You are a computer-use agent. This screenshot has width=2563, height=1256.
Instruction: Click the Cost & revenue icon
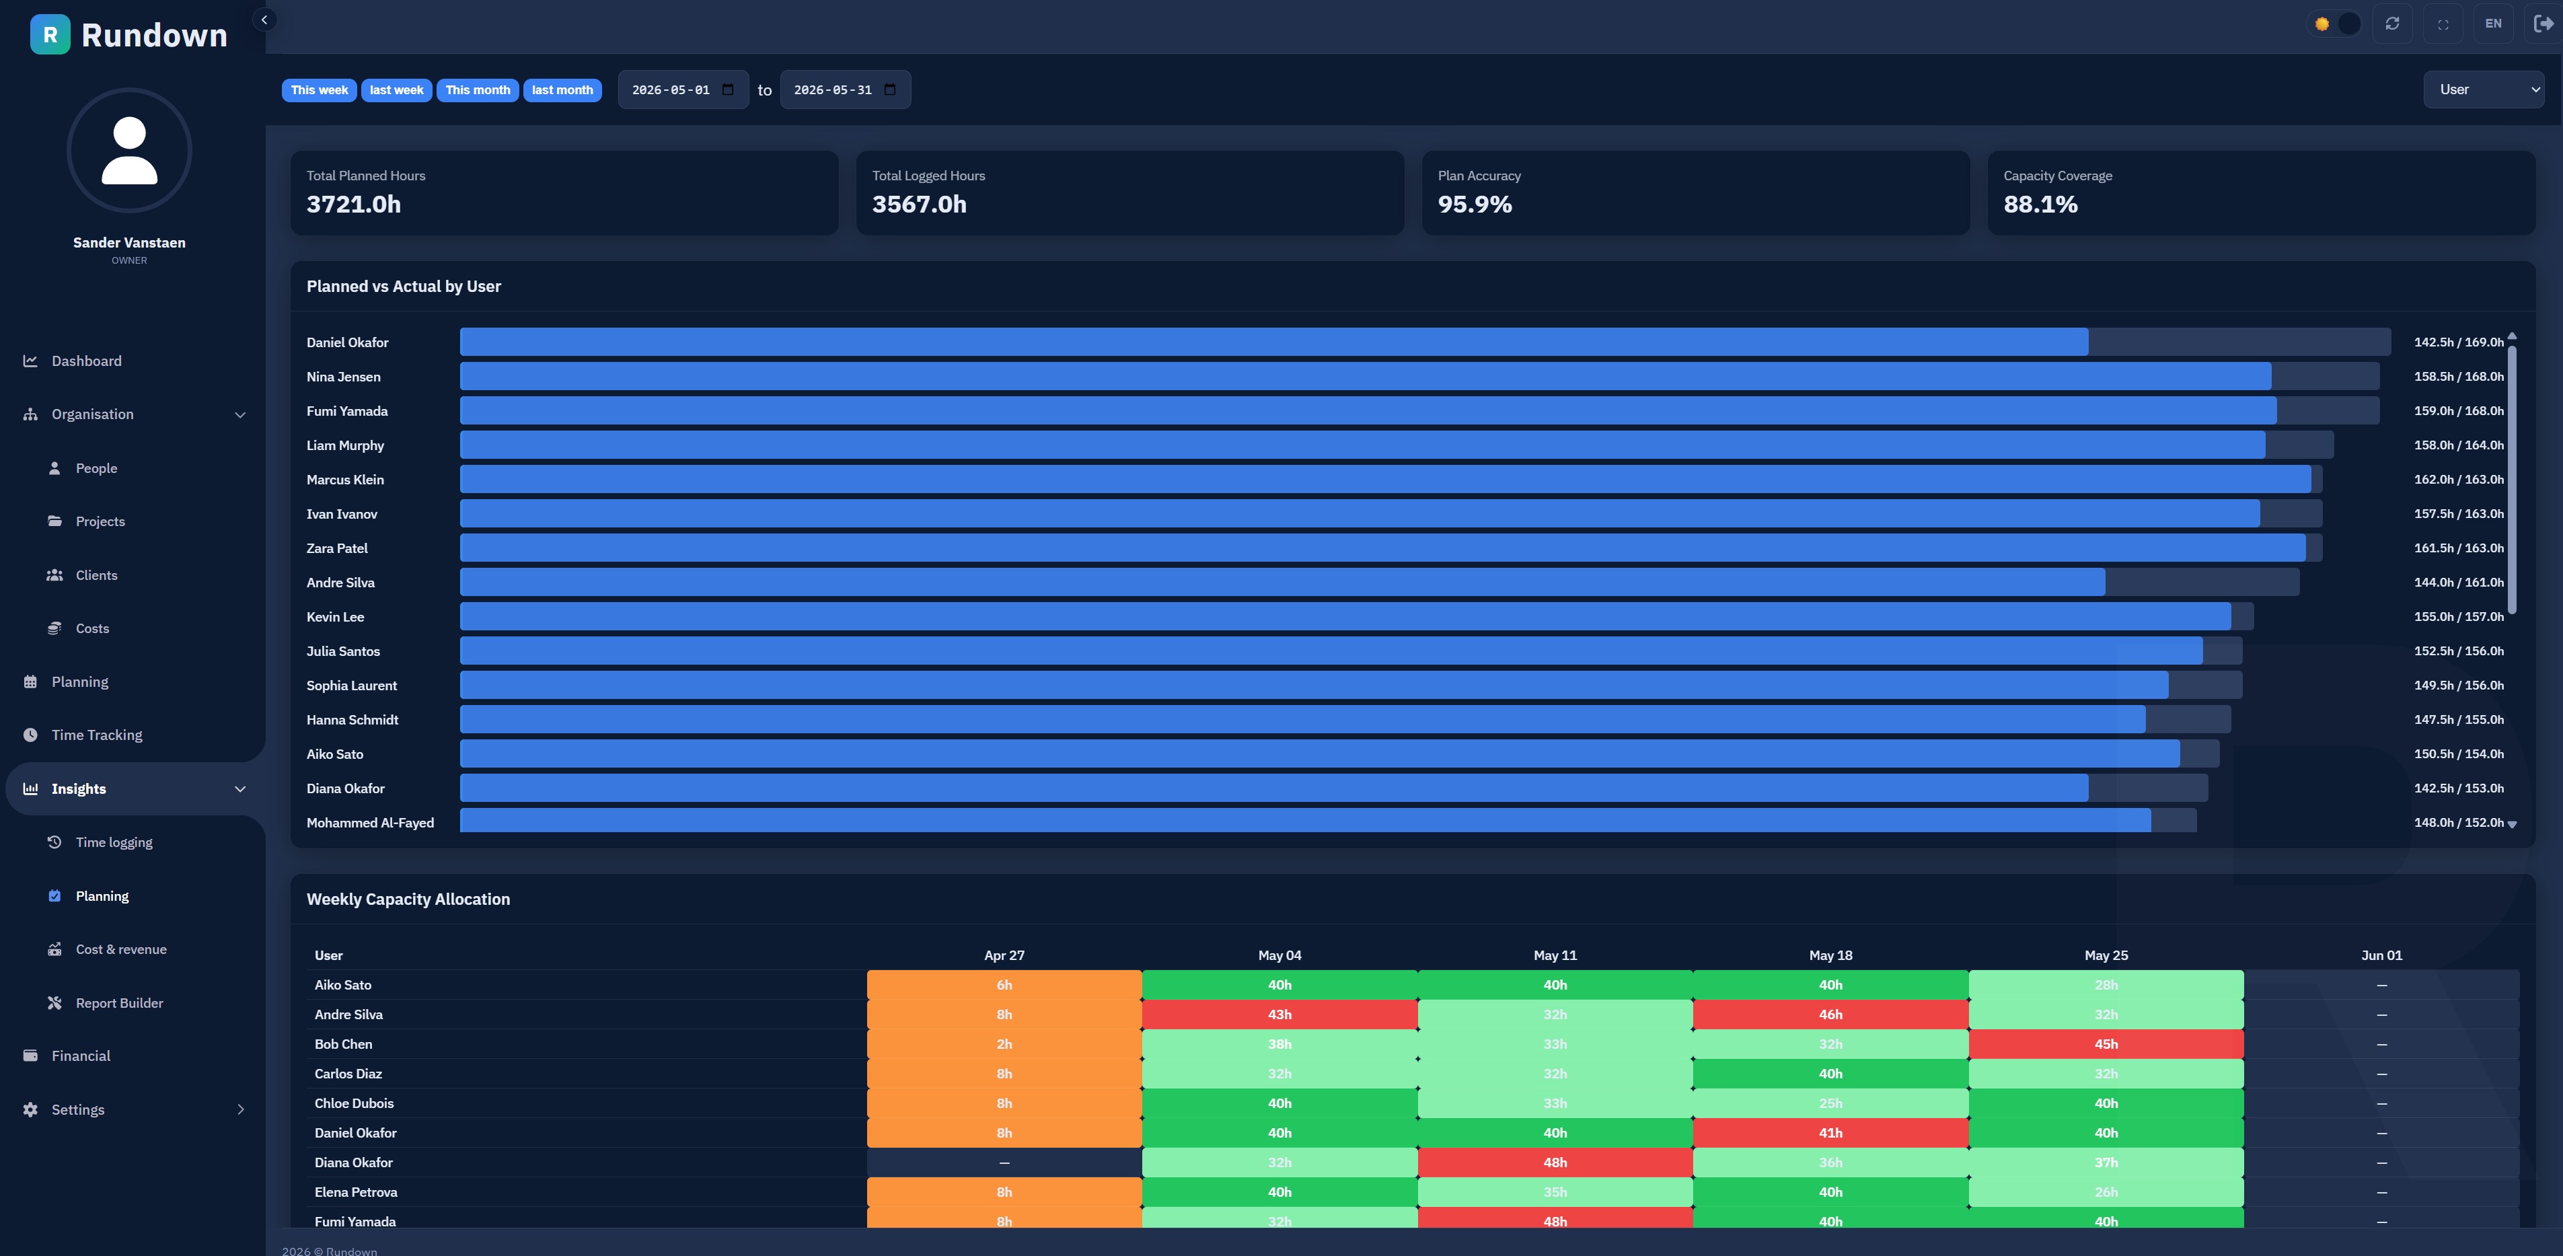[x=54, y=949]
